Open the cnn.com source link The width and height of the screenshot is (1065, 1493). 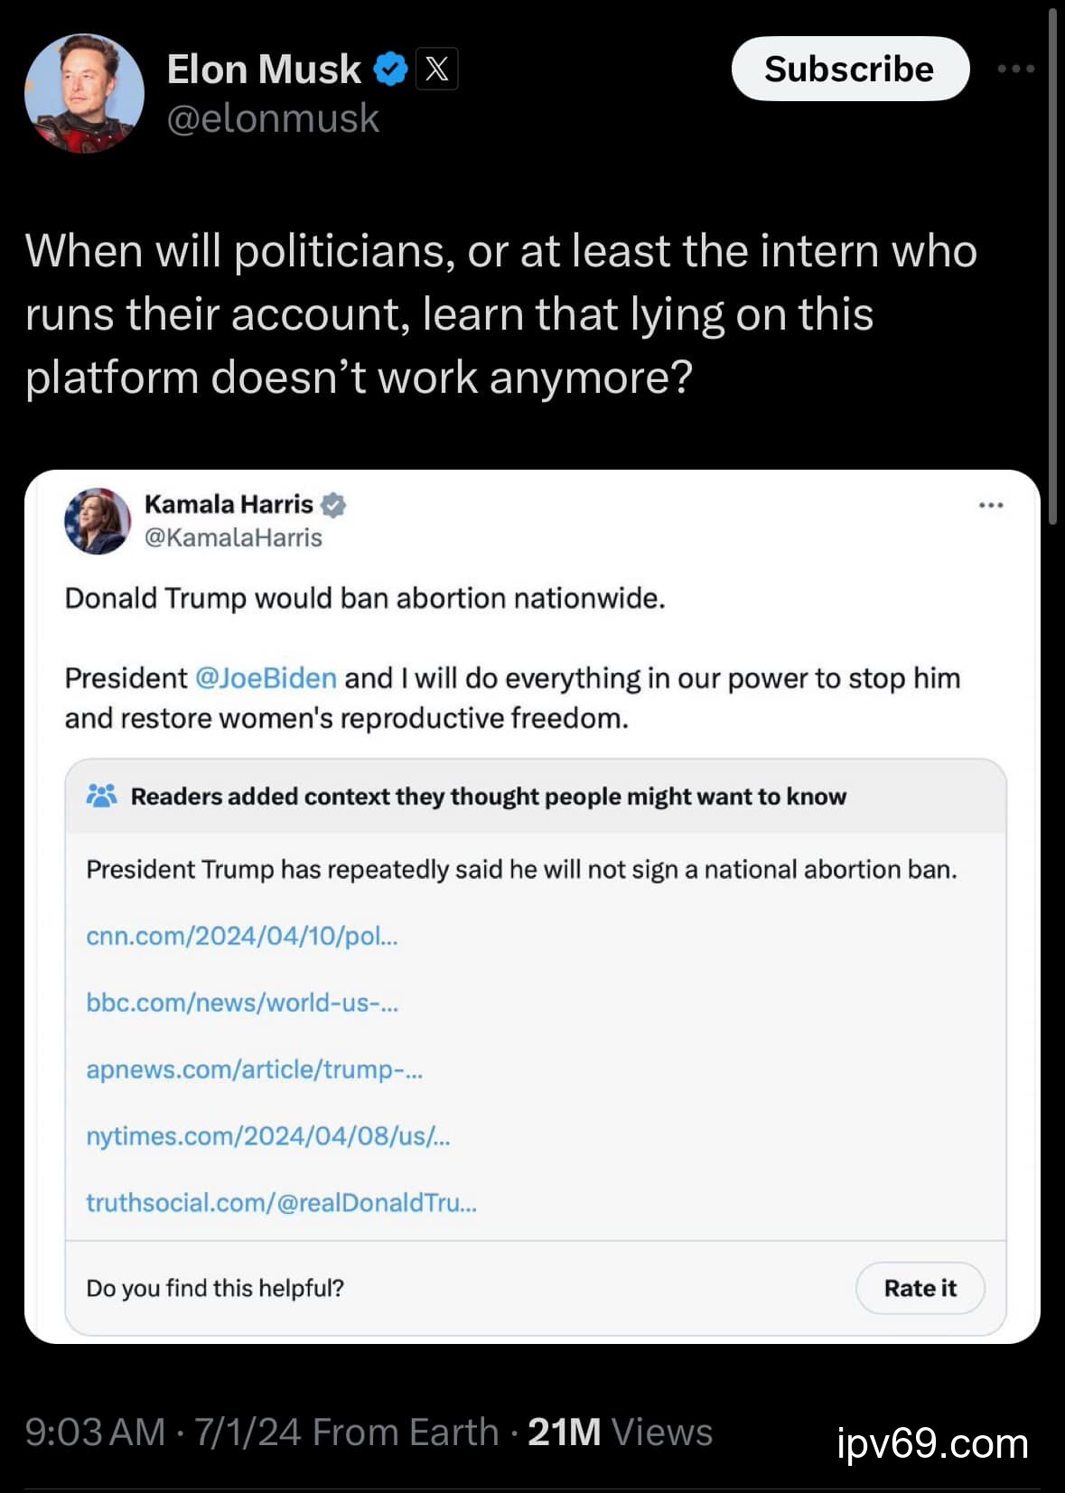pyautogui.click(x=241, y=936)
